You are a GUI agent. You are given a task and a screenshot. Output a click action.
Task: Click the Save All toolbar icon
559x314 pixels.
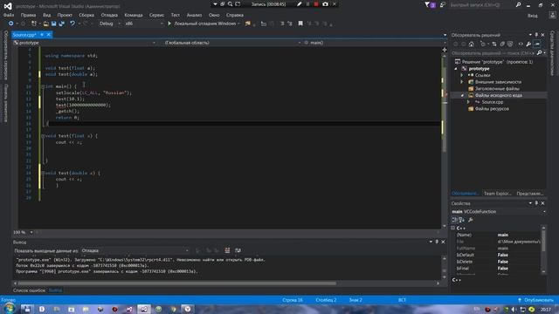(61, 24)
